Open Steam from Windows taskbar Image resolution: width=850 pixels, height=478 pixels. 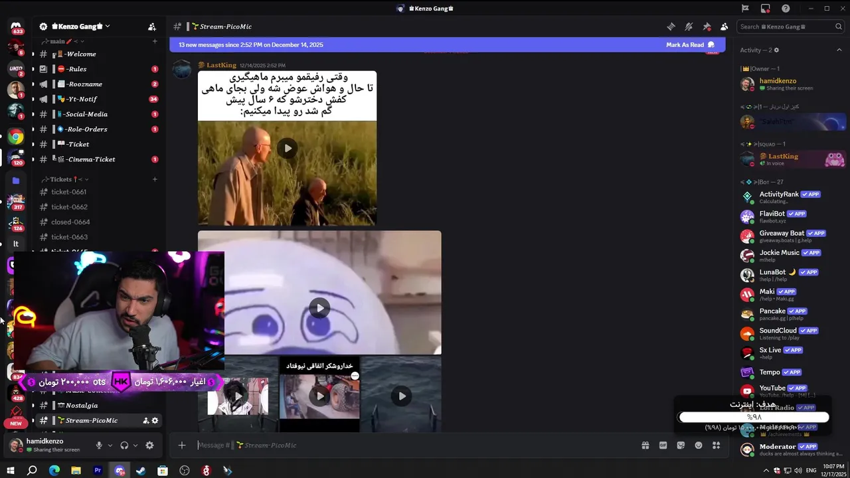pyautogui.click(x=141, y=471)
